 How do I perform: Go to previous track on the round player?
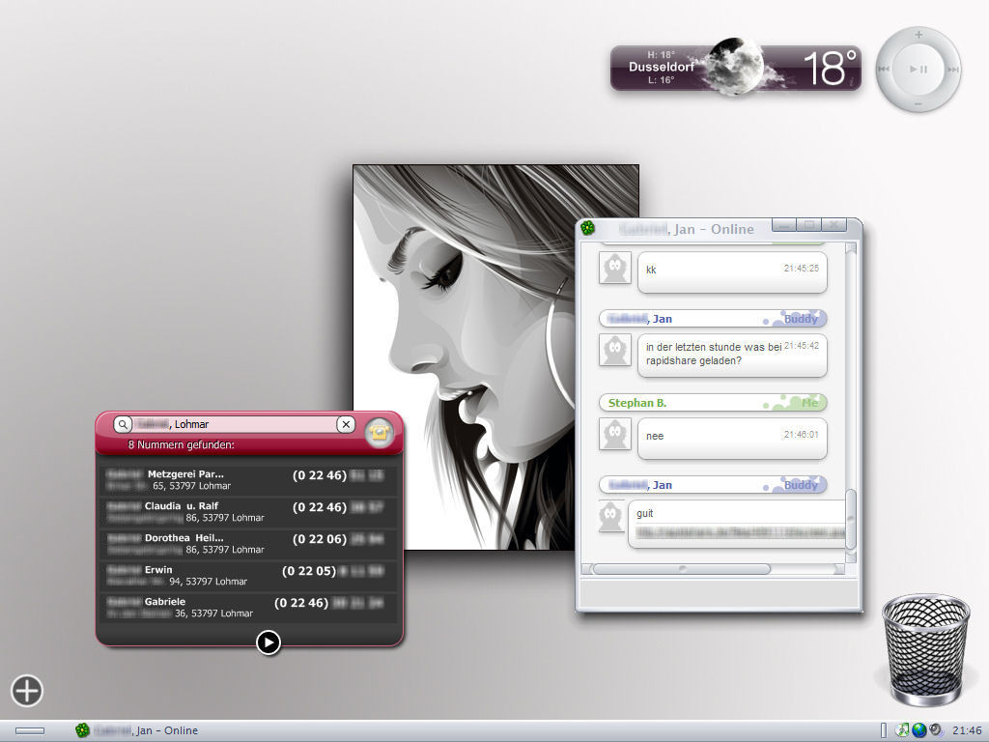point(885,69)
